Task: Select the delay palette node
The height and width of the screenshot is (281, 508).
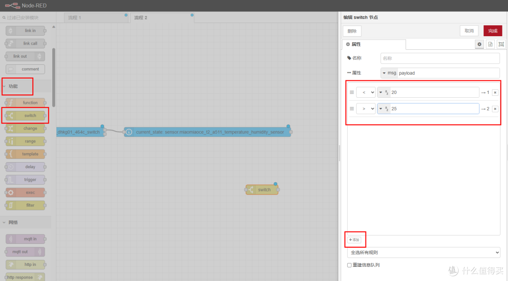Action: 25,167
